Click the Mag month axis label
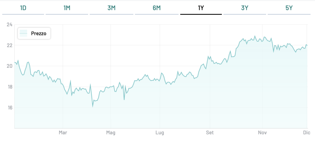This screenshot has height=144, width=315. pos(111,133)
